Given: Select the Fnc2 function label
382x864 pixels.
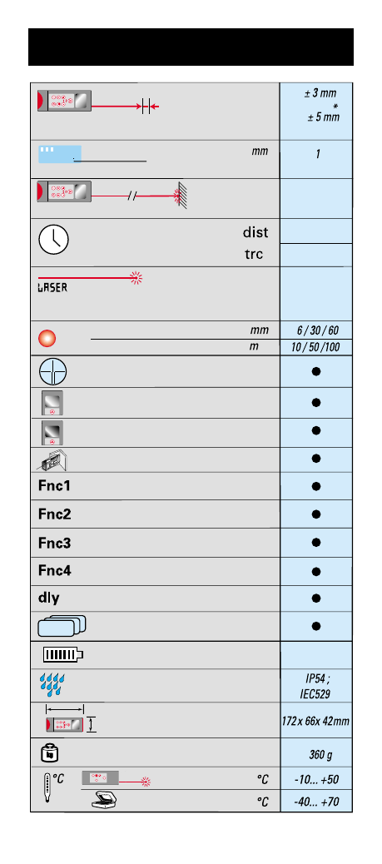Looking at the screenshot, I should 55,514.
